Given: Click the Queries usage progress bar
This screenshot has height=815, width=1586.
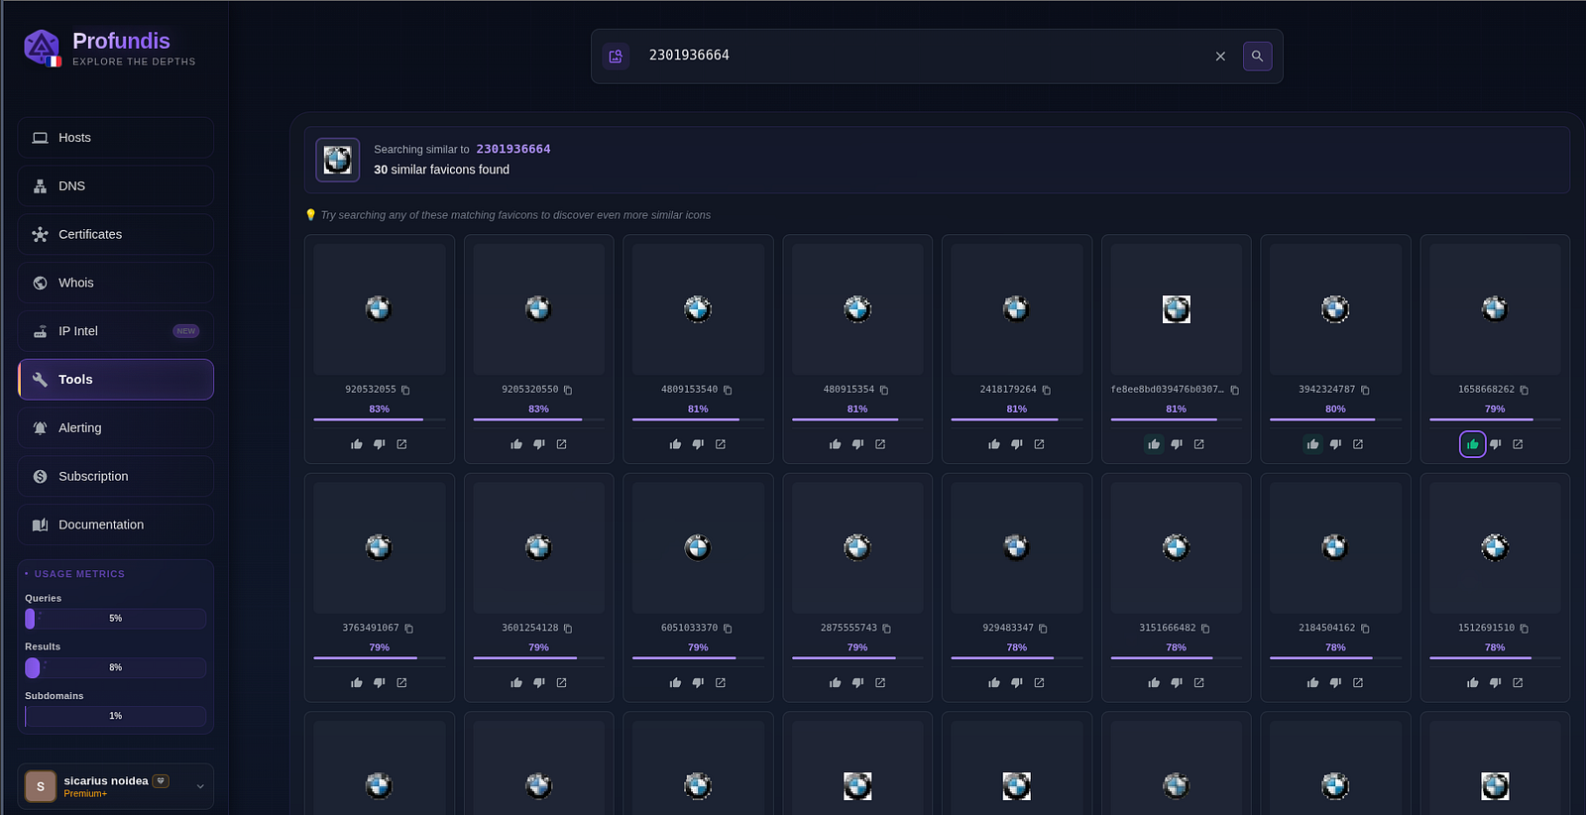Looking at the screenshot, I should [x=115, y=619].
